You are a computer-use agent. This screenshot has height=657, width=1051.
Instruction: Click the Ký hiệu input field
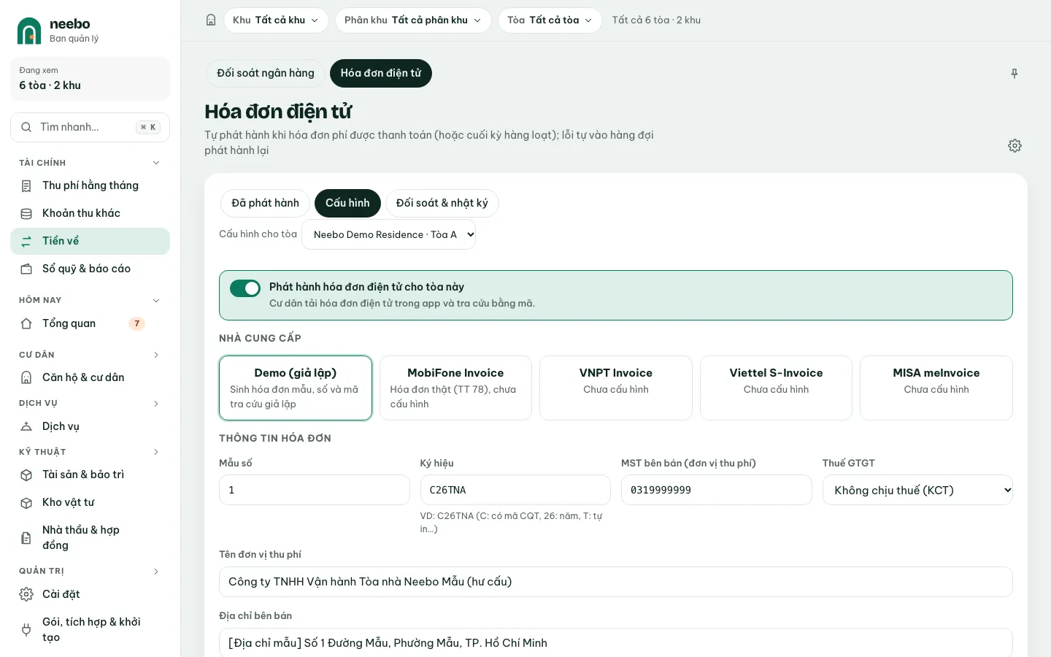(x=515, y=491)
